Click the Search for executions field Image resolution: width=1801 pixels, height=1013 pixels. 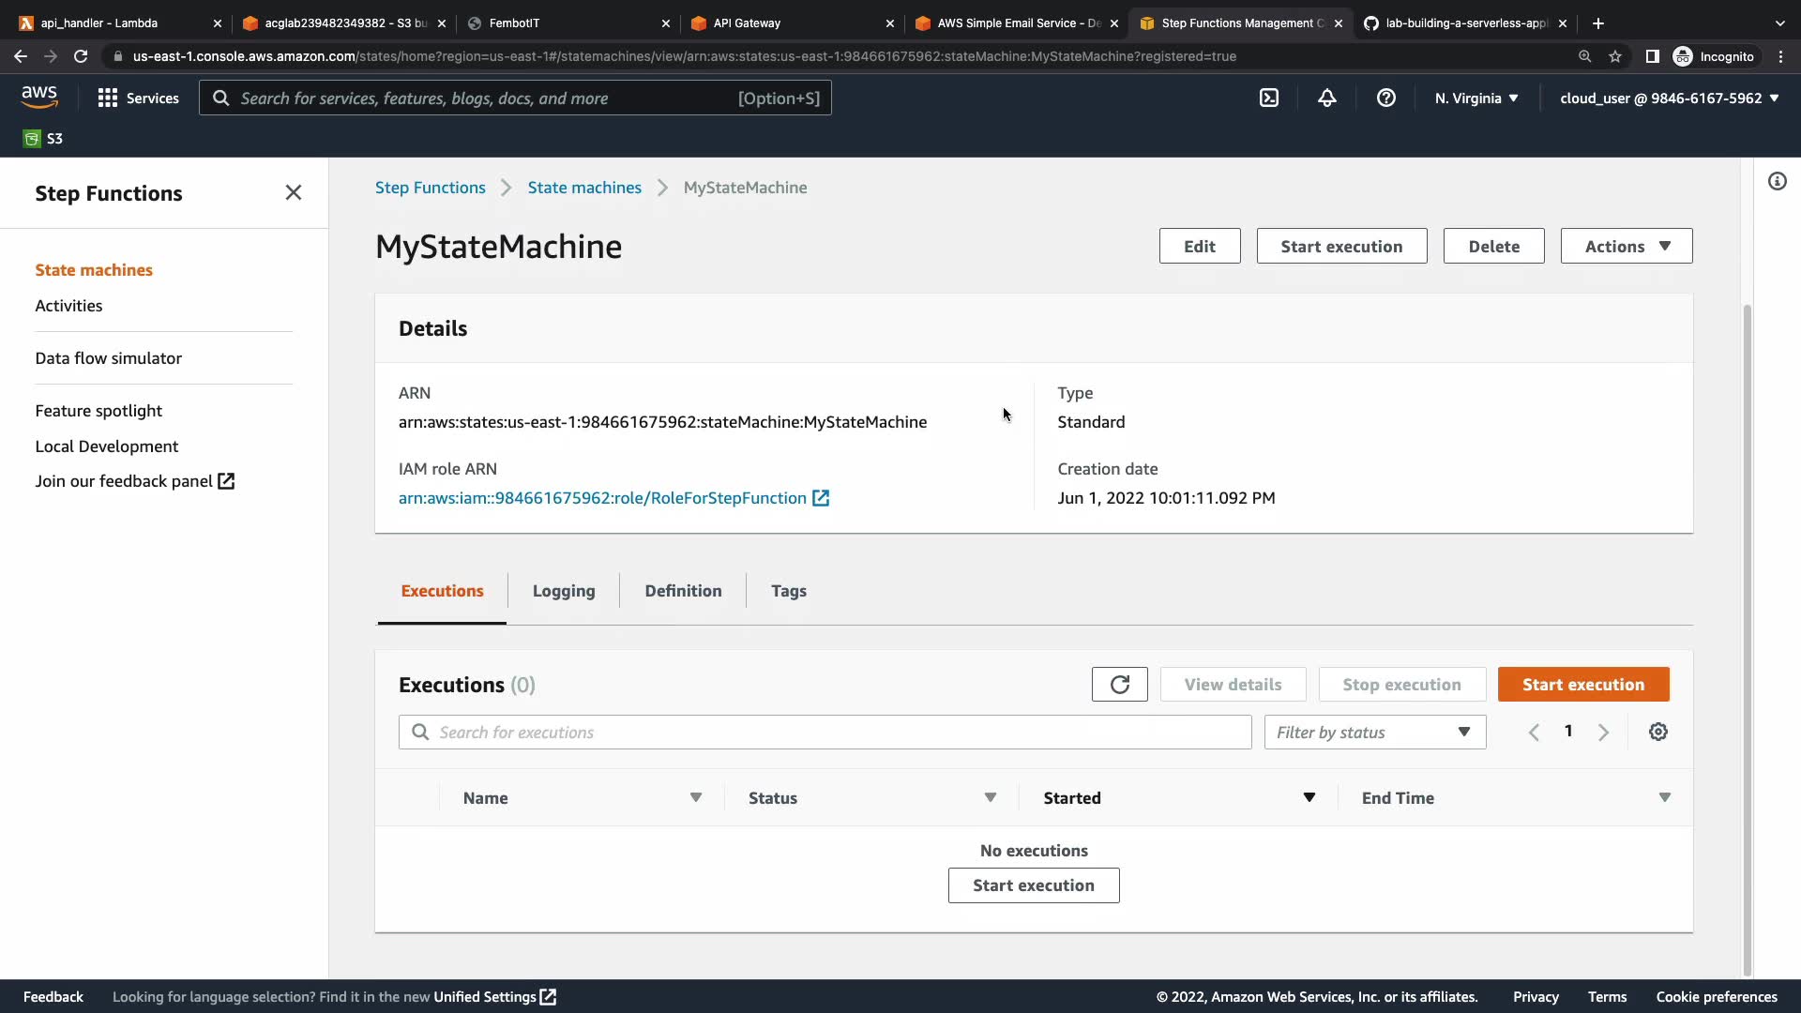tap(825, 733)
